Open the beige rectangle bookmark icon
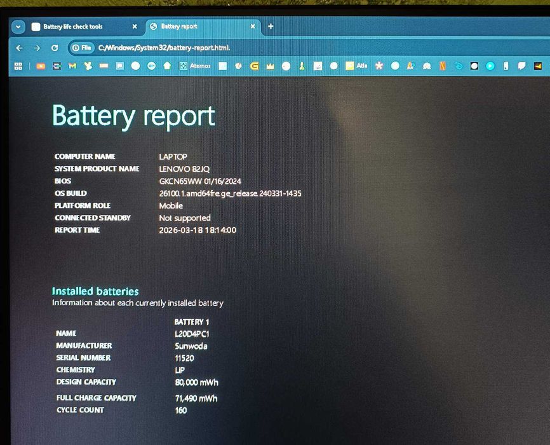 (104, 66)
